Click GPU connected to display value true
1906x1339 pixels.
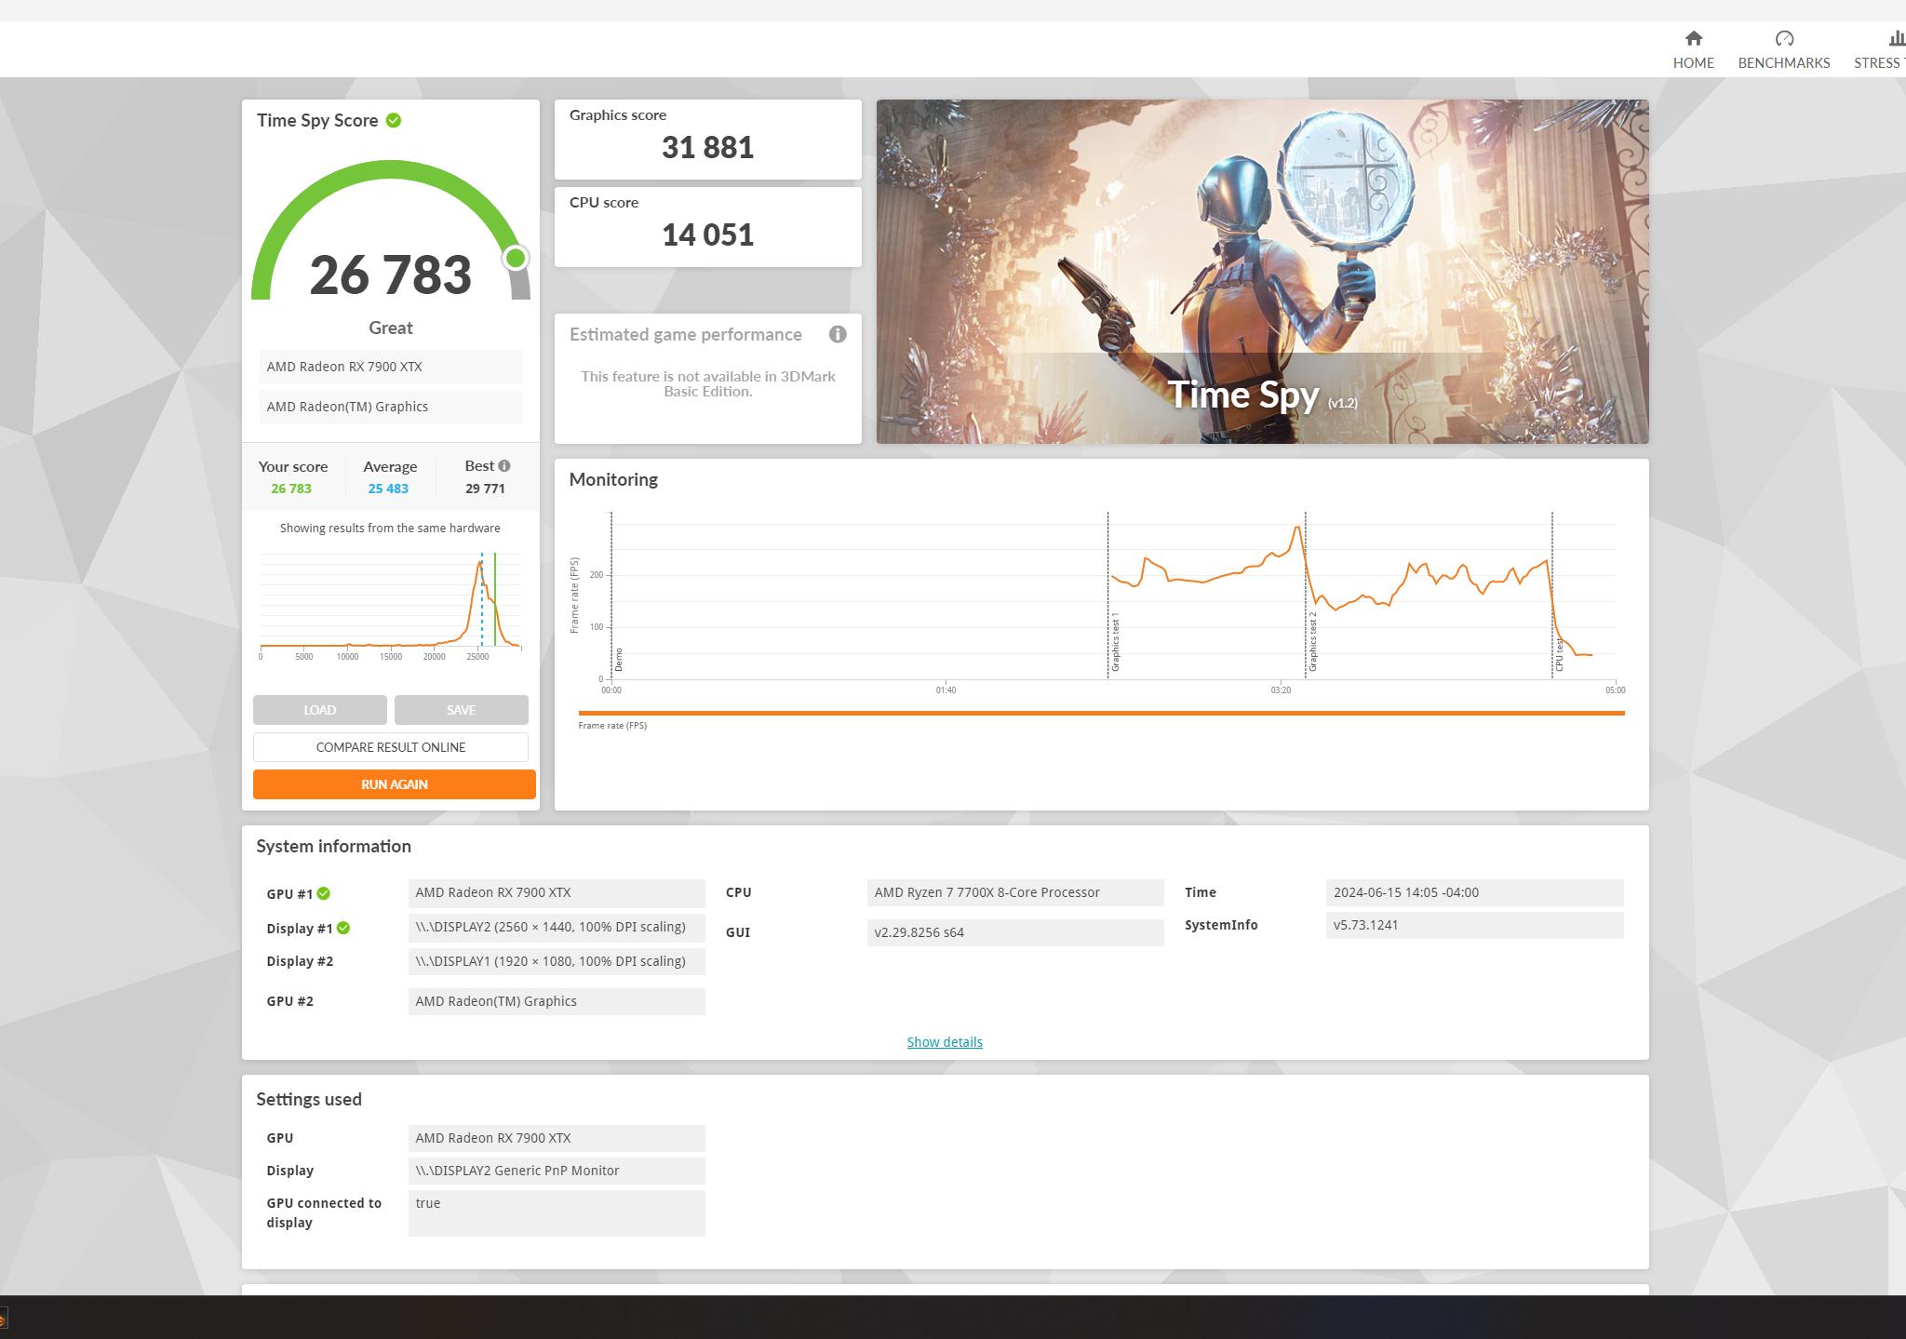[x=557, y=1213]
